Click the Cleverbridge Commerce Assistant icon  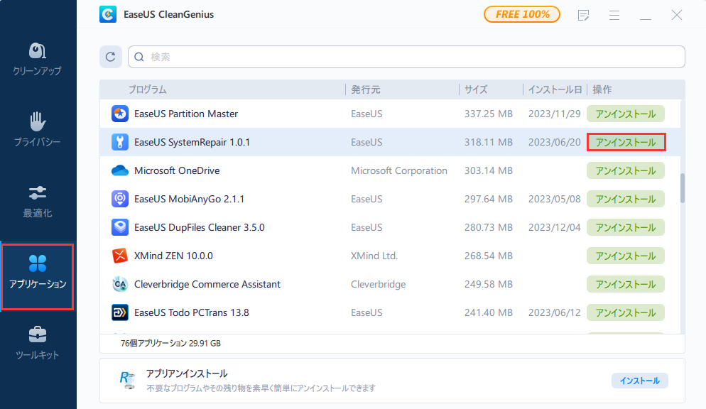(119, 284)
